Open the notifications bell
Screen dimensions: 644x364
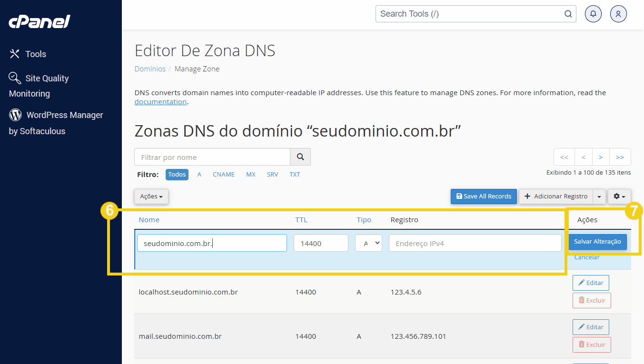[593, 14]
